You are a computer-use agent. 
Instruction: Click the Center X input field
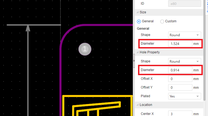180,114
